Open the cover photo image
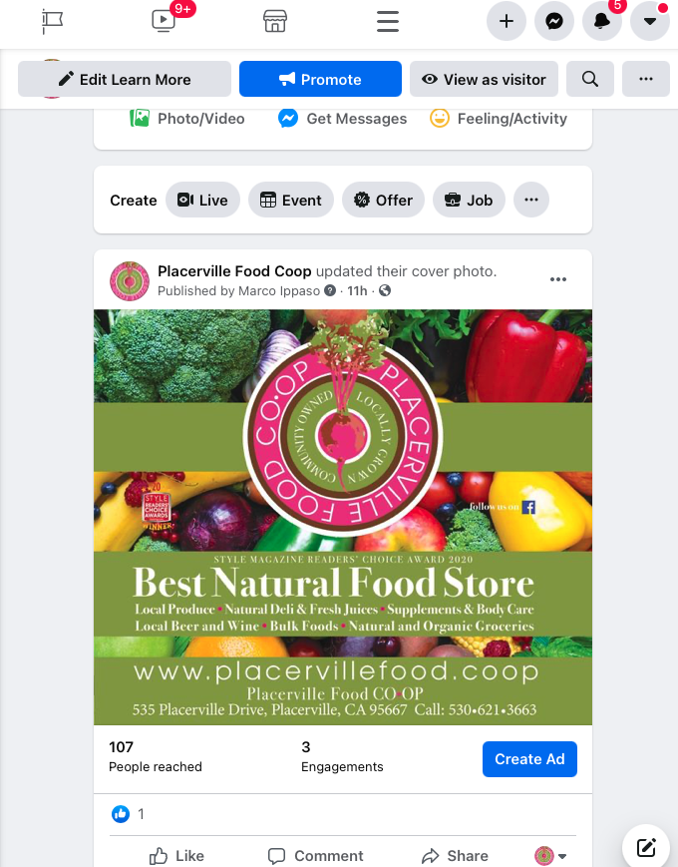This screenshot has width=678, height=867. point(343,517)
